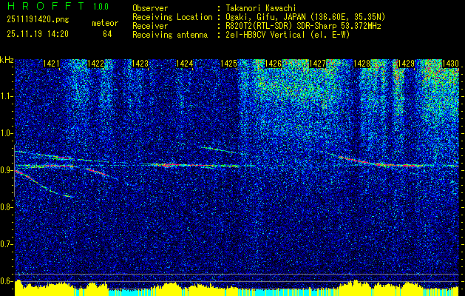This screenshot has width=465, height=296.
Task: Select observer name Takanori Kawachi
Action: pyautogui.click(x=259, y=8)
